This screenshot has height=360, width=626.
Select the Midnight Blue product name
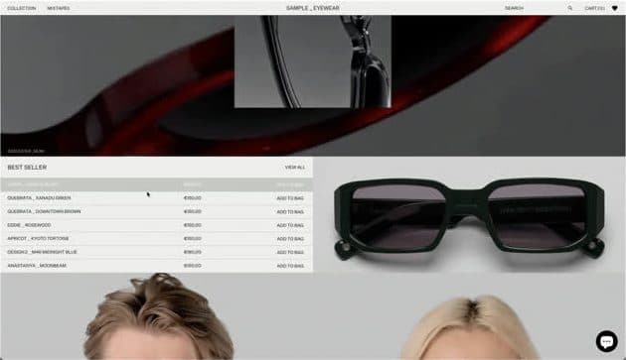(x=42, y=252)
